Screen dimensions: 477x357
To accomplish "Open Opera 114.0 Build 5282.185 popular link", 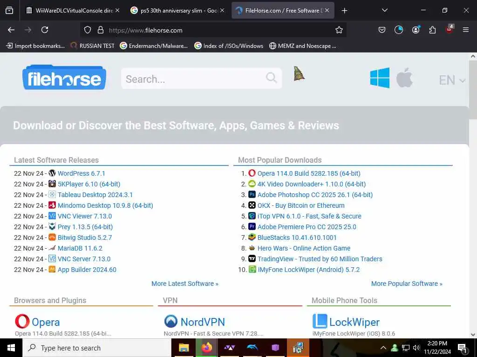I will tap(309, 173).
